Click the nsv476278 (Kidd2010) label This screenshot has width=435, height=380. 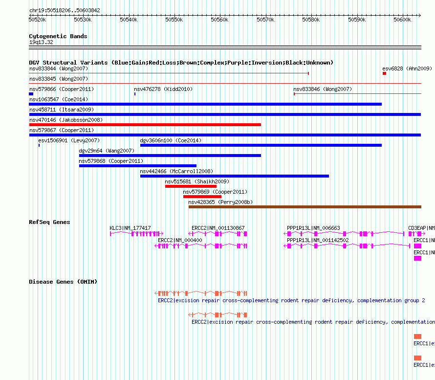(163, 89)
